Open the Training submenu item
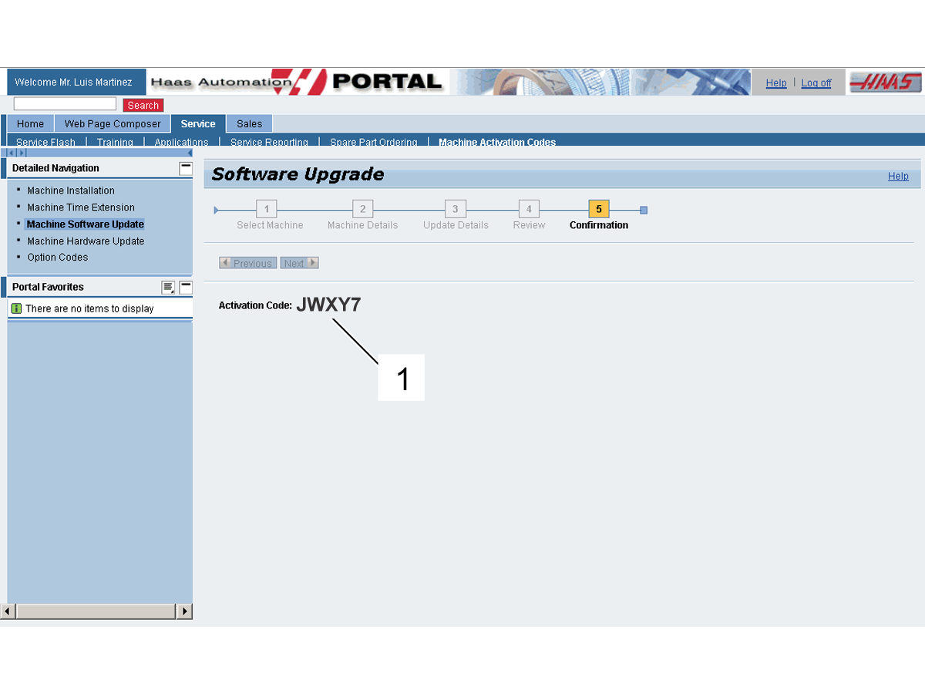925x694 pixels. pos(115,142)
